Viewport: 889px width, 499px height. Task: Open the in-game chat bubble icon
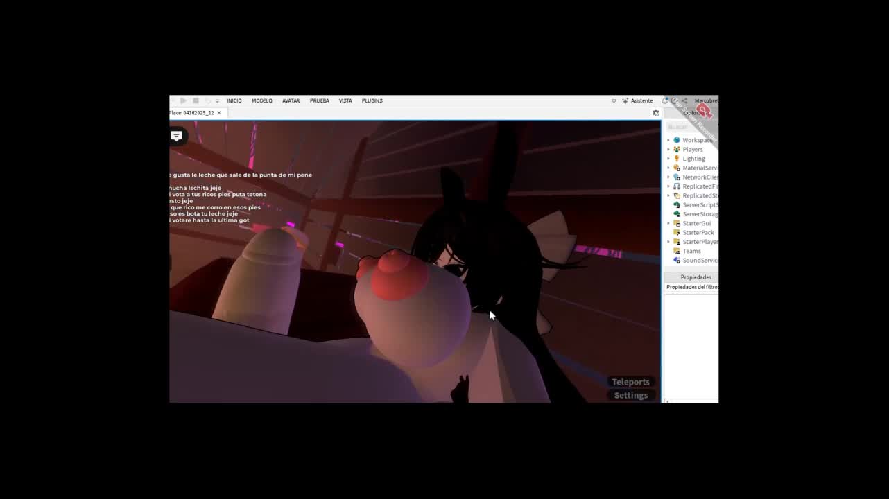(x=177, y=137)
